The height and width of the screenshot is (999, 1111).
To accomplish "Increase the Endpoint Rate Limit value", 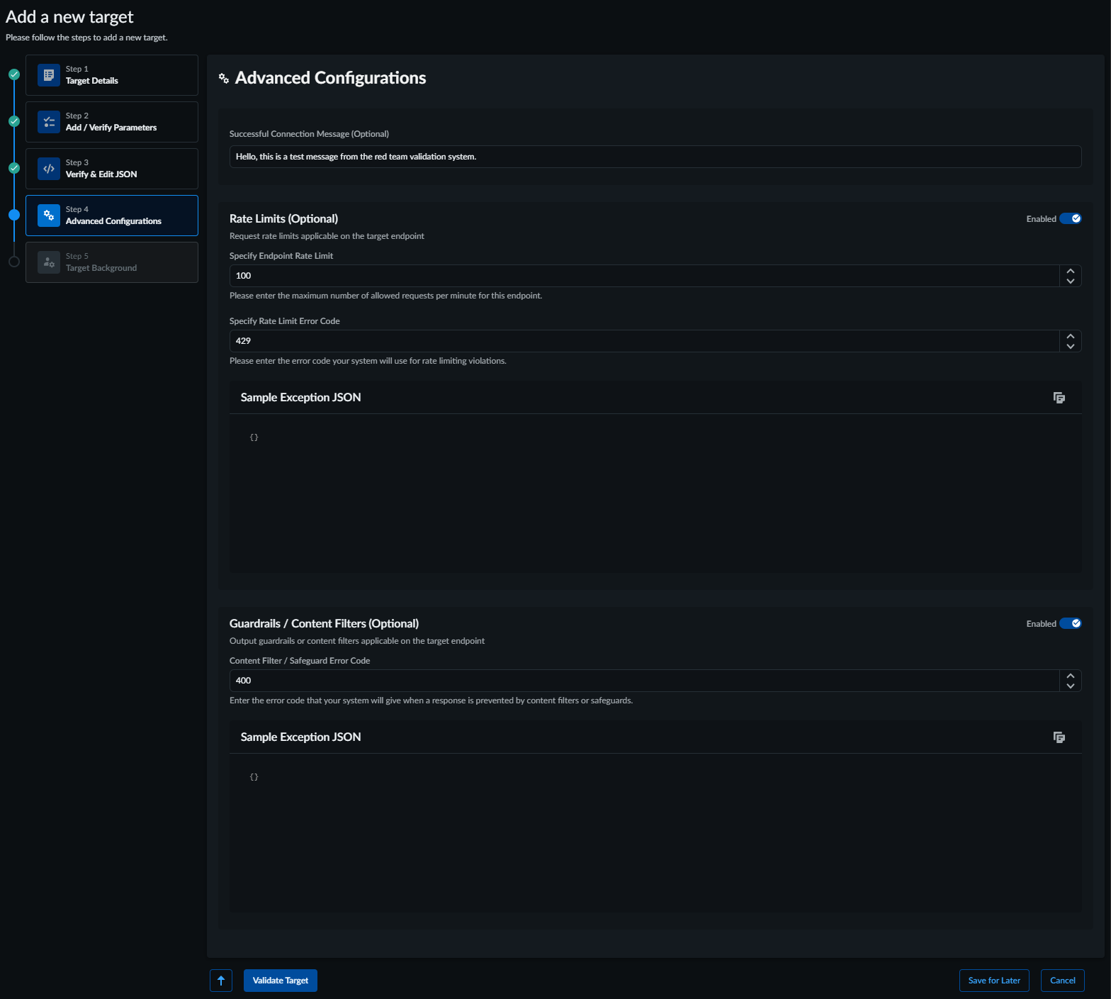I will tap(1071, 271).
